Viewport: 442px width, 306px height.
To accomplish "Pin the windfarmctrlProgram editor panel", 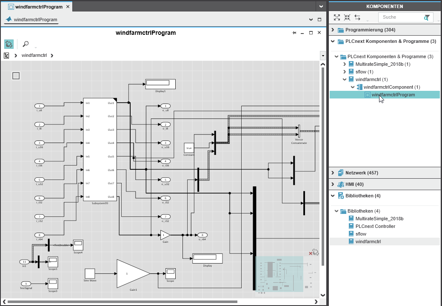I will tap(294, 33).
